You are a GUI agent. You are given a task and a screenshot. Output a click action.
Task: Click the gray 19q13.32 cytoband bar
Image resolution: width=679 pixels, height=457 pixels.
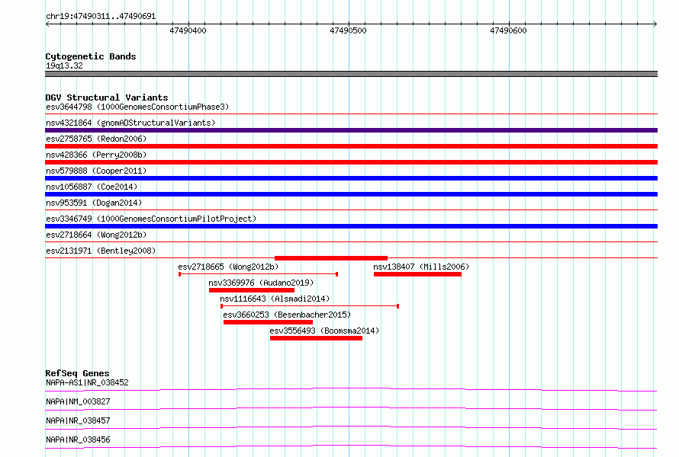(x=351, y=74)
